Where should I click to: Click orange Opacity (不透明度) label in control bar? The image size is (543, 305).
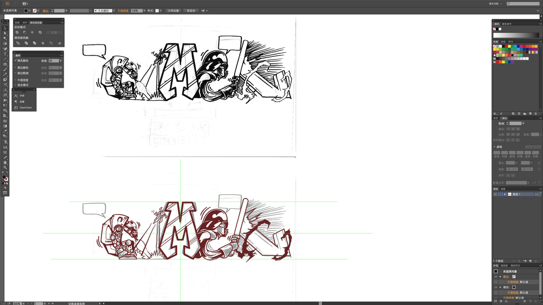[x=123, y=11]
